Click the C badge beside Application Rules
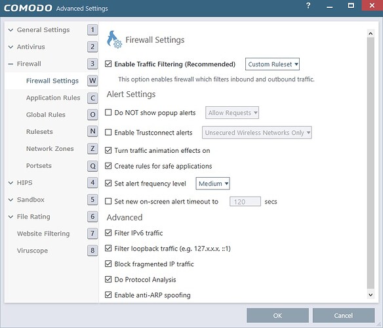Screen dimensions: 383x328 point(92,98)
